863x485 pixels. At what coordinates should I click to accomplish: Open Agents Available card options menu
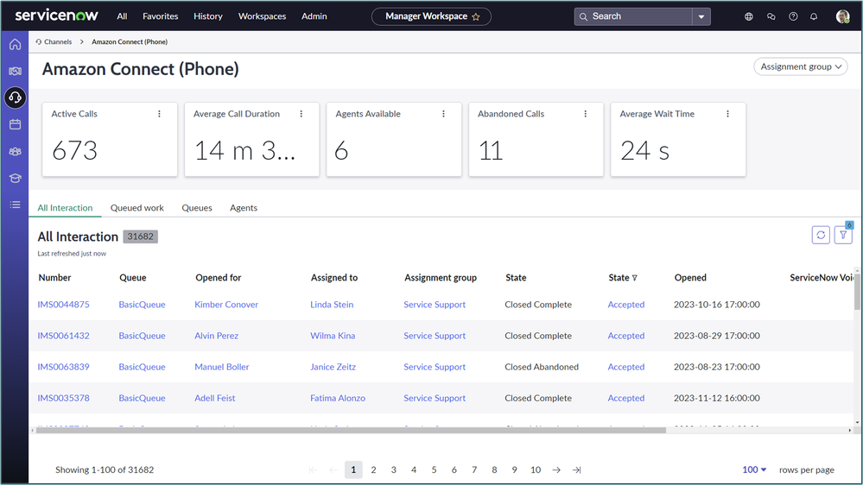[x=443, y=114]
